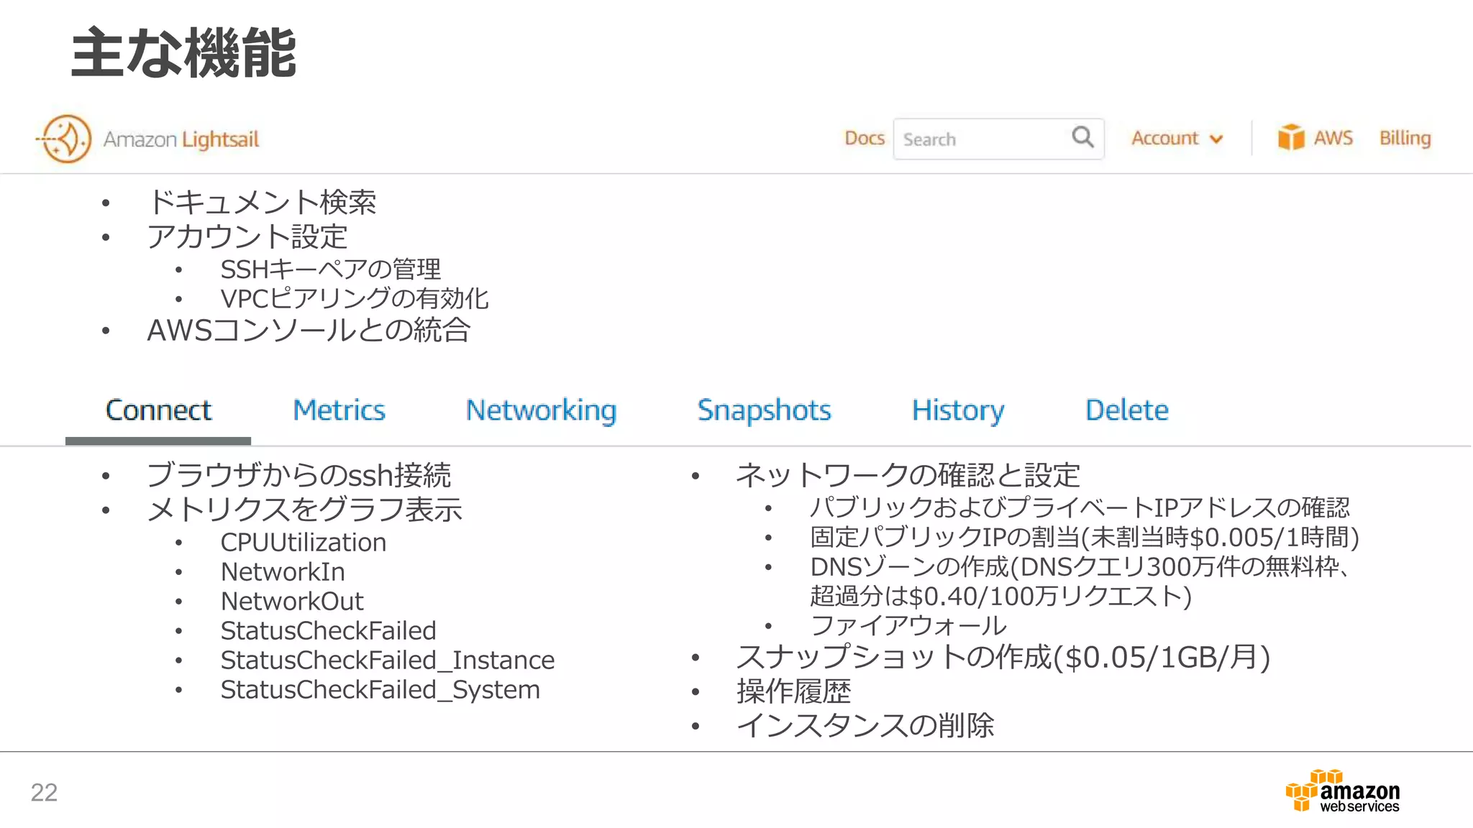Click the search magnifier icon
This screenshot has width=1473, height=828.
(x=1082, y=137)
